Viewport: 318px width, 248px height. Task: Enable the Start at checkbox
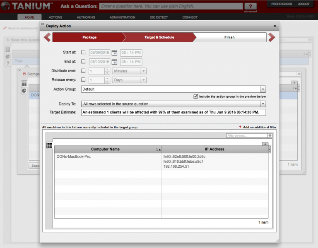pos(83,52)
